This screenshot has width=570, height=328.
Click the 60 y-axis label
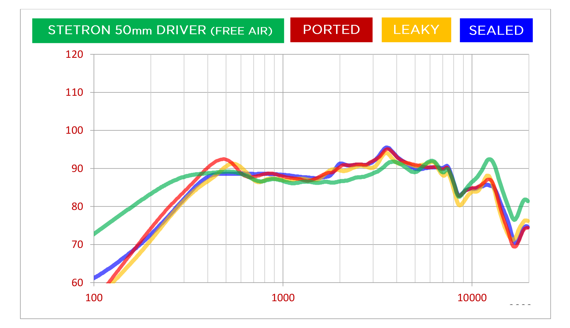(77, 283)
